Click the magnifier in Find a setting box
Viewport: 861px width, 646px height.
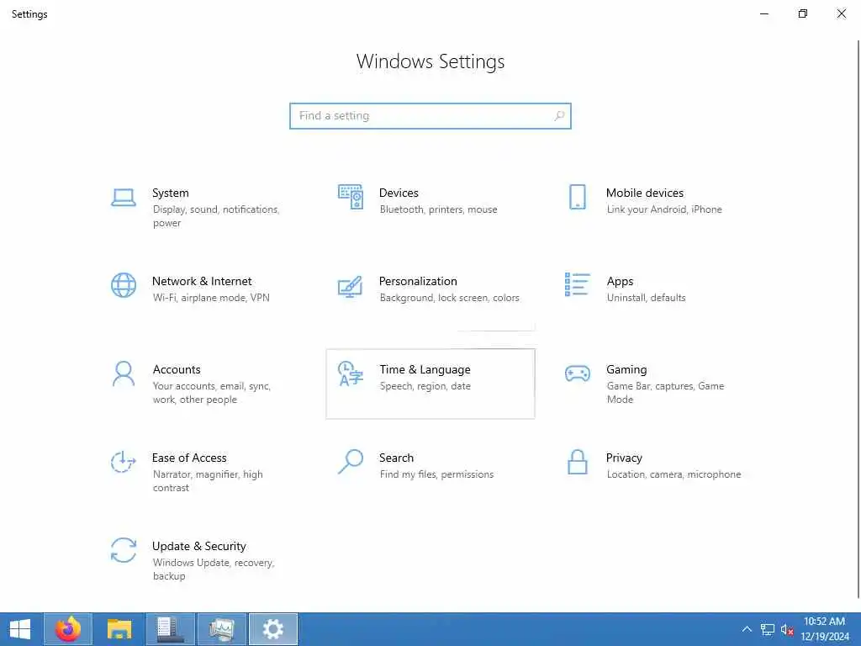coord(559,116)
